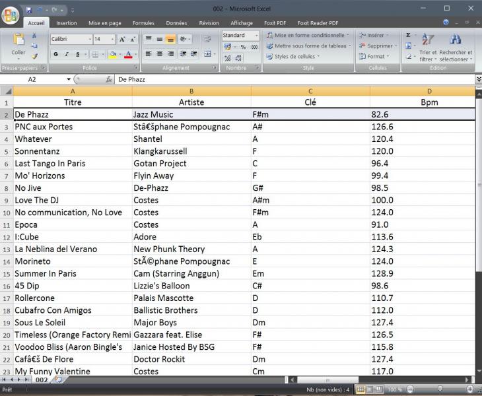Expand the Standard number format dropdown

[x=258, y=36]
